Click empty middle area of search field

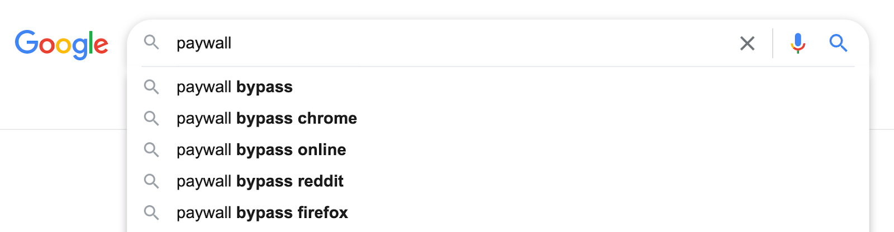pos(481,43)
